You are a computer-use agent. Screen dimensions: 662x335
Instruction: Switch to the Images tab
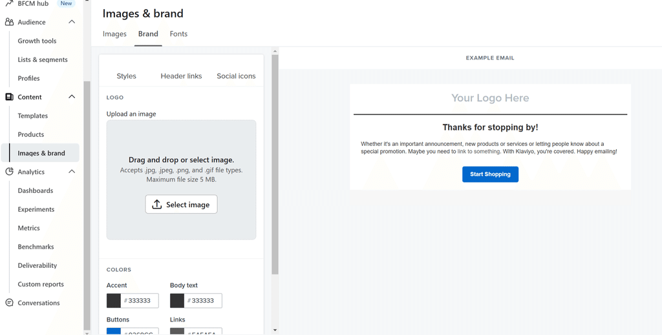tap(114, 34)
